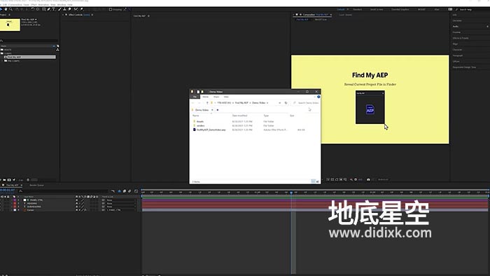The width and height of the screenshot is (490, 276).
Task: Enable frame blending for timeline
Action: (x=125, y=191)
